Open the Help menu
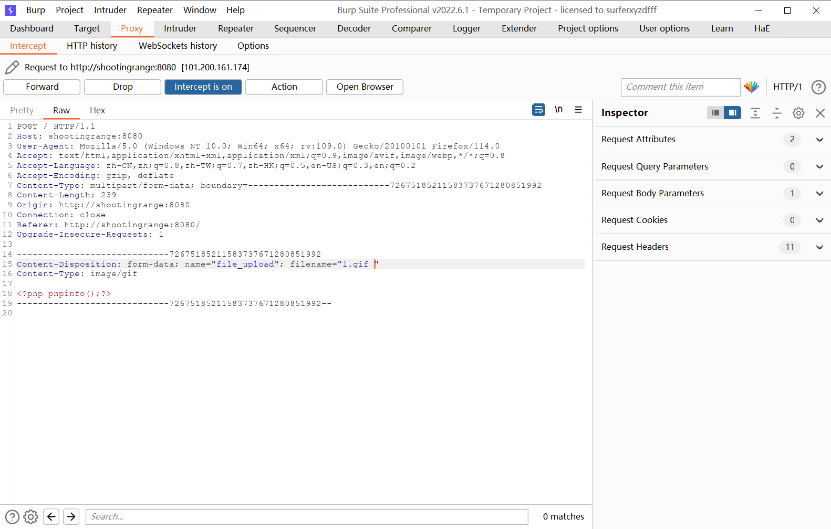 pyautogui.click(x=235, y=10)
